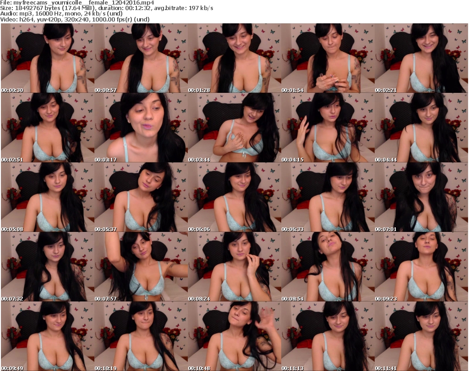Screen dimensions: 469x371
Task: Pick the preview frame timed 00:07:01
Action: (x=421, y=197)
